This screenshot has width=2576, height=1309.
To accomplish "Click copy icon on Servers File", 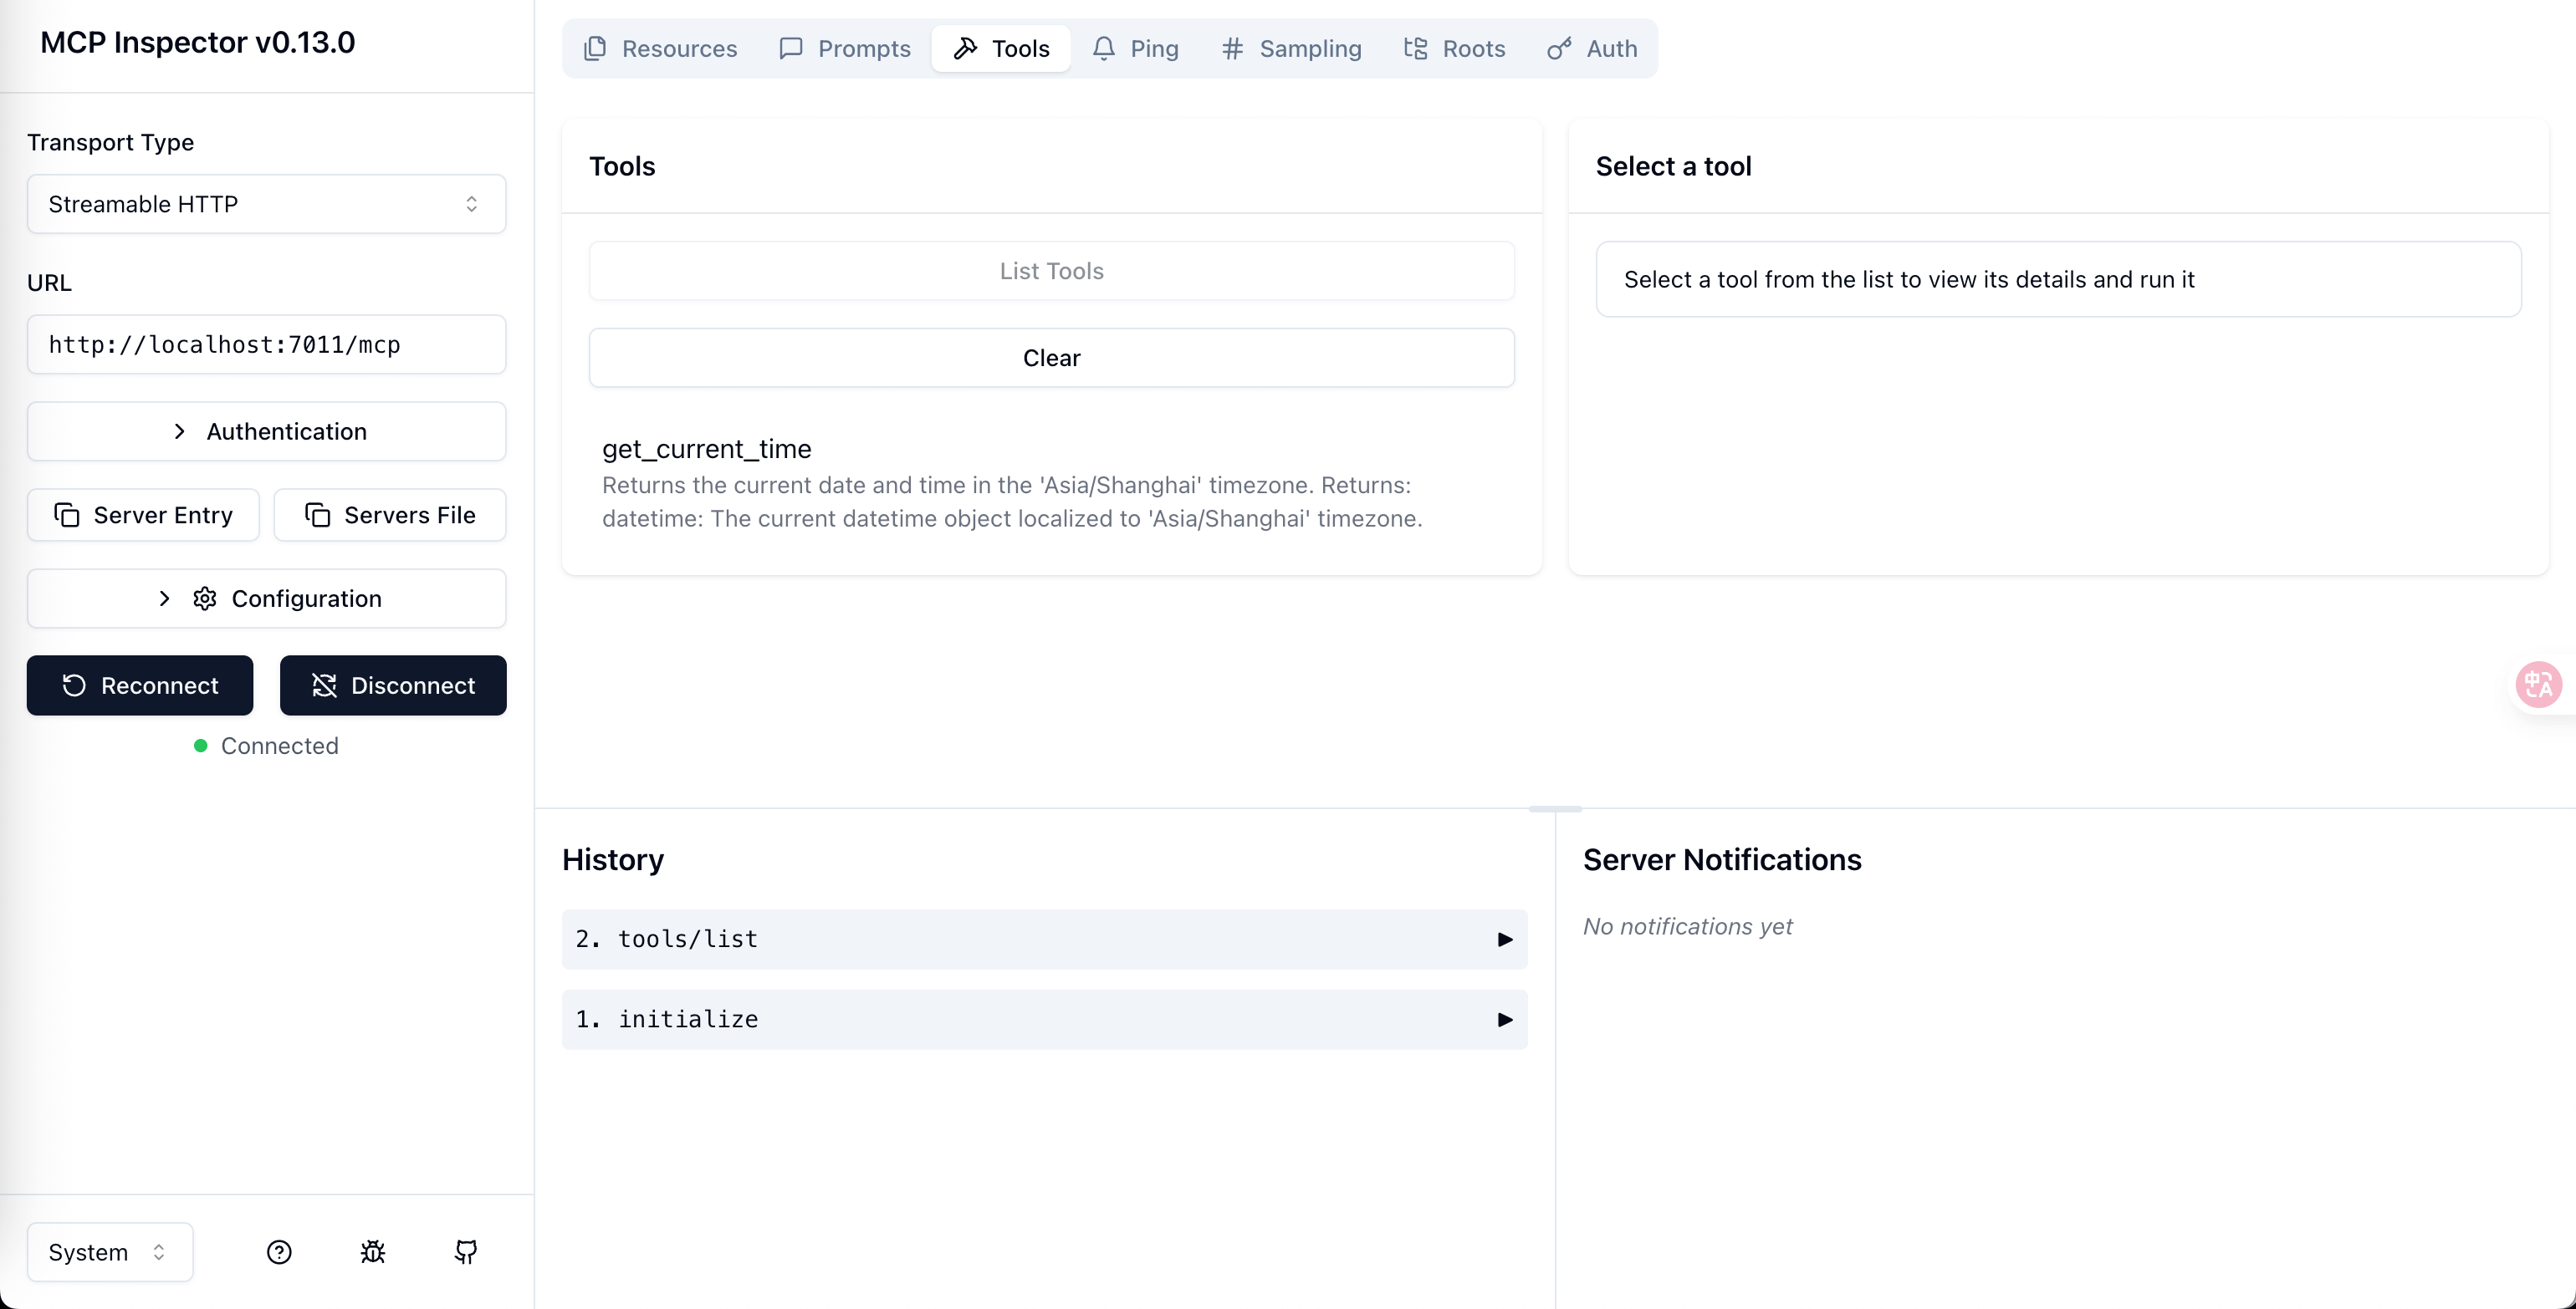I will tap(317, 515).
